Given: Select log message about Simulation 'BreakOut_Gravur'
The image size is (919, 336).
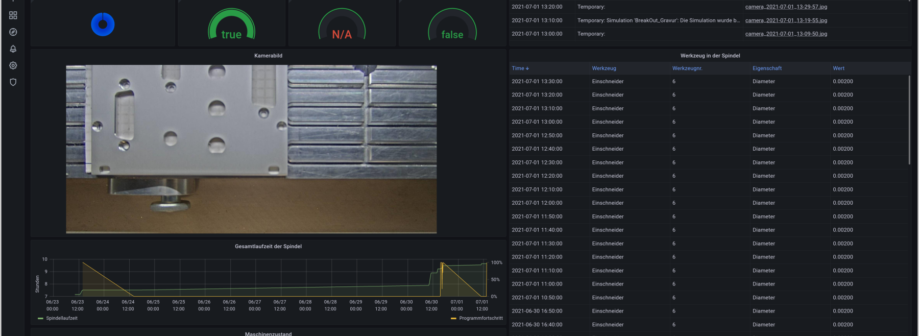Looking at the screenshot, I should (x=658, y=20).
